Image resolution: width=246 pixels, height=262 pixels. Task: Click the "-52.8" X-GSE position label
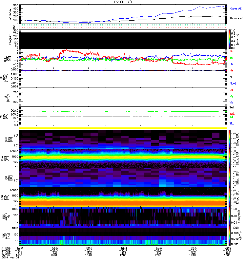[19, 248]
